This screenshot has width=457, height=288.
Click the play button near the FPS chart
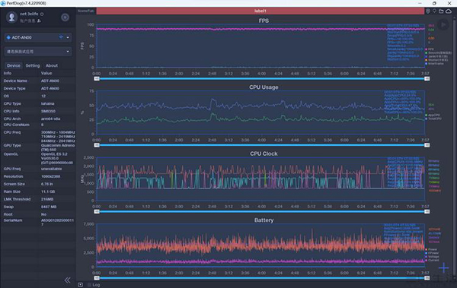pos(443,25)
